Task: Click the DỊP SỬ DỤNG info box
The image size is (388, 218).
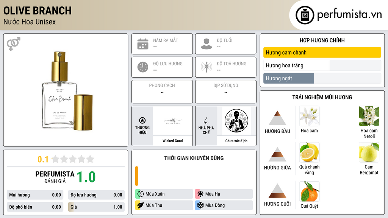Action: pyautogui.click(x=226, y=92)
